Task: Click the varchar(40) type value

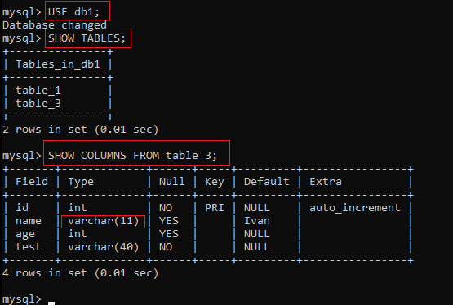Action: click(x=103, y=247)
